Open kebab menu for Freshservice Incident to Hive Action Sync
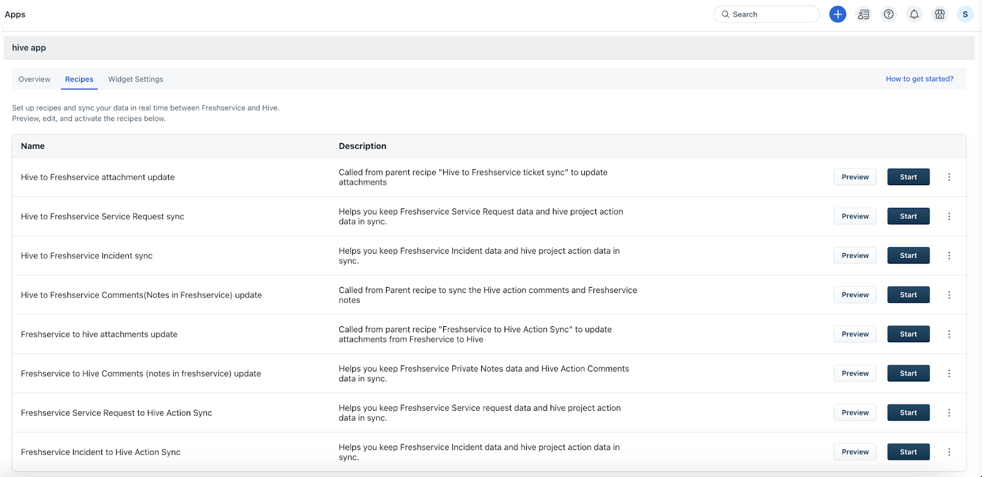 click(949, 452)
